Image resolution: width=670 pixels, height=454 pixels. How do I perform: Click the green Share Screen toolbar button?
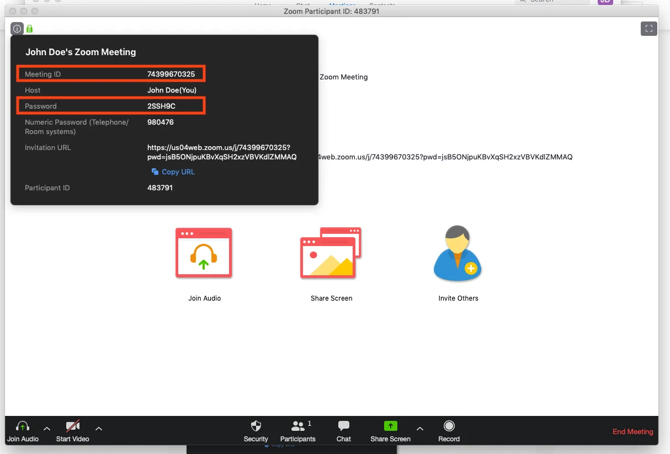(x=390, y=432)
